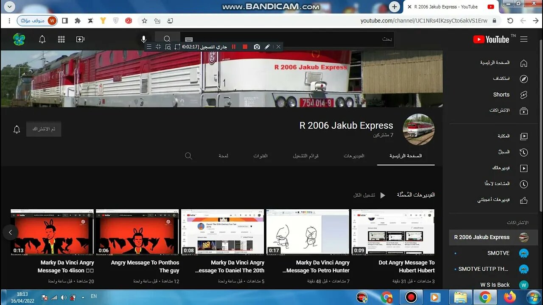Open Firefox from the taskbar

(x=510, y=297)
